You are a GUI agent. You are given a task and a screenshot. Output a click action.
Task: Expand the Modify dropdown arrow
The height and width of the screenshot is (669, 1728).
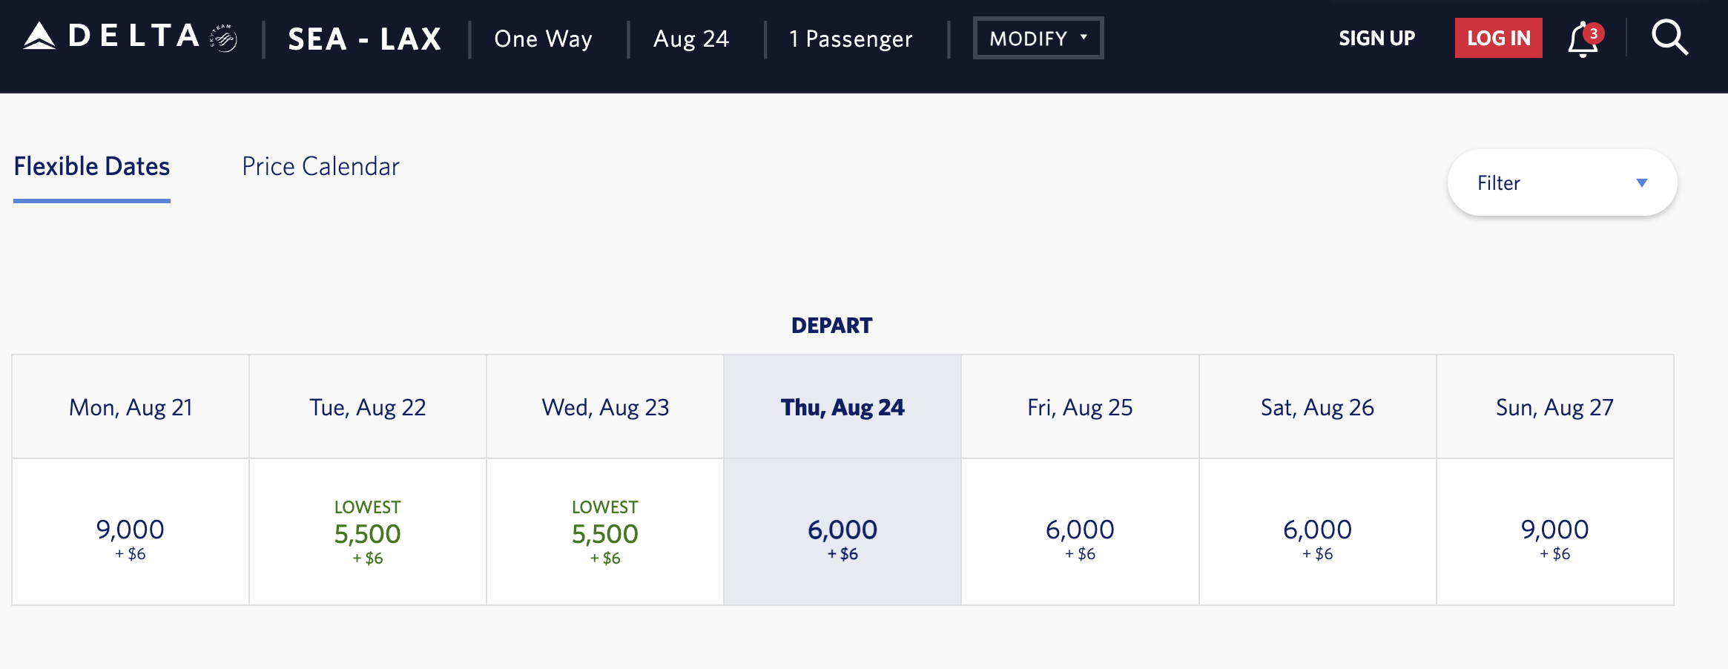[1084, 37]
